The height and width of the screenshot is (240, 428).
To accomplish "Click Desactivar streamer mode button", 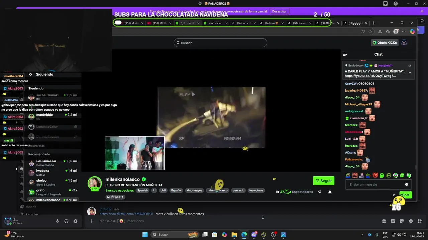I will tap(279, 11).
